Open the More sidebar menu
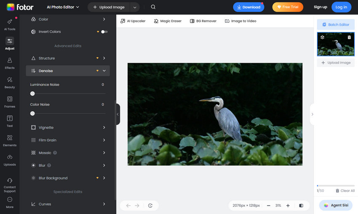This screenshot has height=214, width=358. [x=10, y=203]
